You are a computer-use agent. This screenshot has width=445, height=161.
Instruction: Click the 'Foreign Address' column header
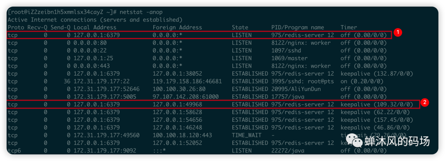point(177,28)
